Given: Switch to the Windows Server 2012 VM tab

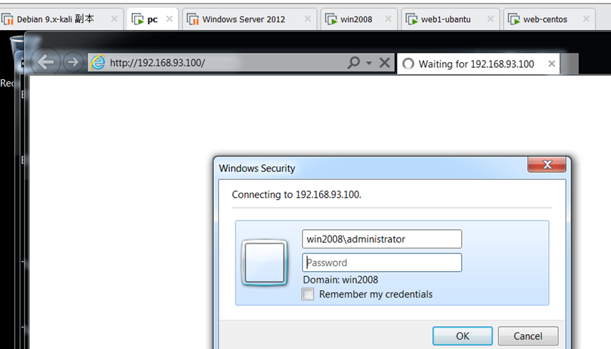Looking at the screenshot, I should 243,19.
